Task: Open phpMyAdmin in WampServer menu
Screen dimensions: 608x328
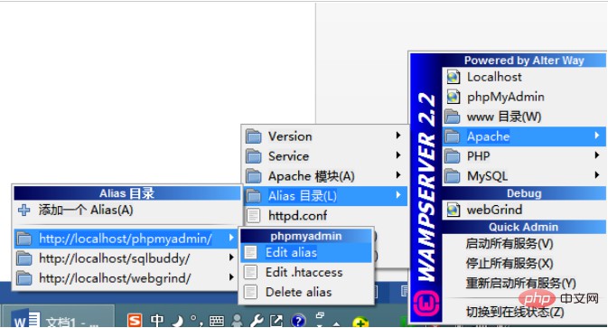Action: (x=524, y=97)
